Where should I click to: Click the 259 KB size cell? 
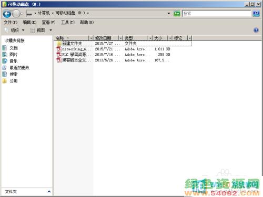tap(164, 55)
